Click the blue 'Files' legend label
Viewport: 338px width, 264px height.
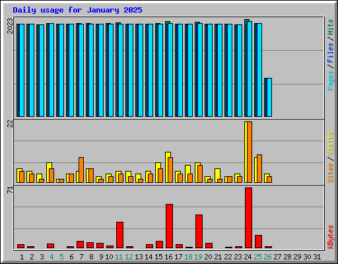point(330,52)
